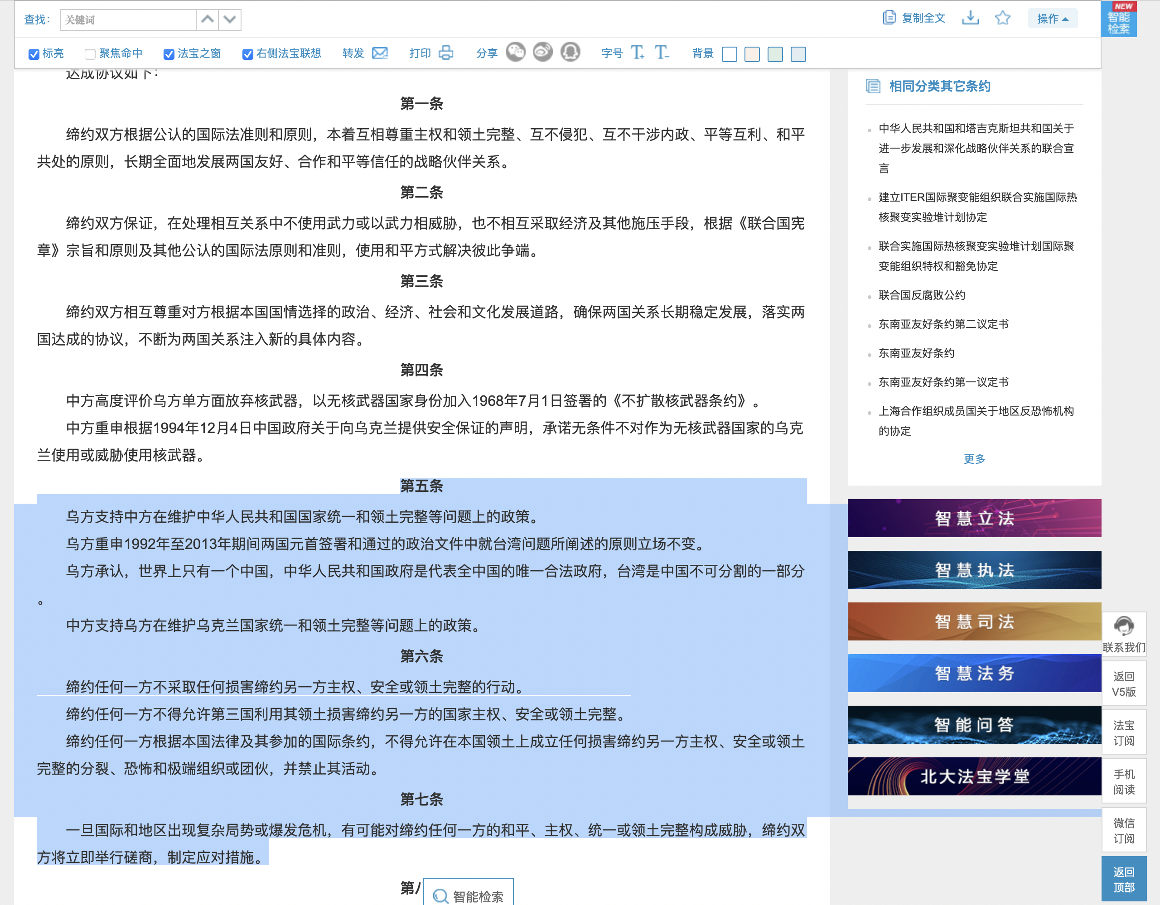This screenshot has height=905, width=1160.
Task: Click the 相同分类其它条约 list icon
Action: pos(873,86)
